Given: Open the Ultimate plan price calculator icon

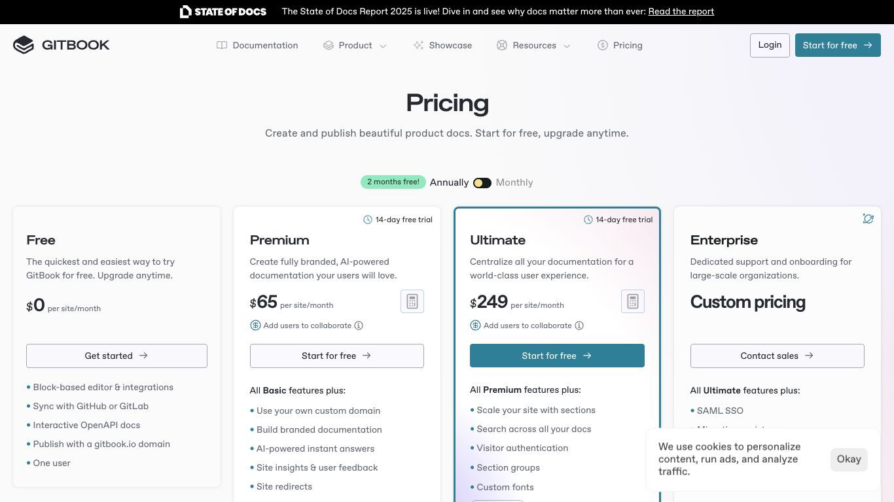Looking at the screenshot, I should click(633, 301).
